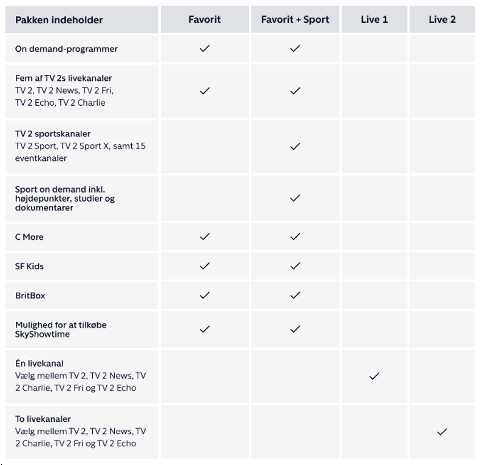Screen dimensions: 481x465
Task: Click the Live 2 checkmark for To livekanaler
Action: (442, 431)
